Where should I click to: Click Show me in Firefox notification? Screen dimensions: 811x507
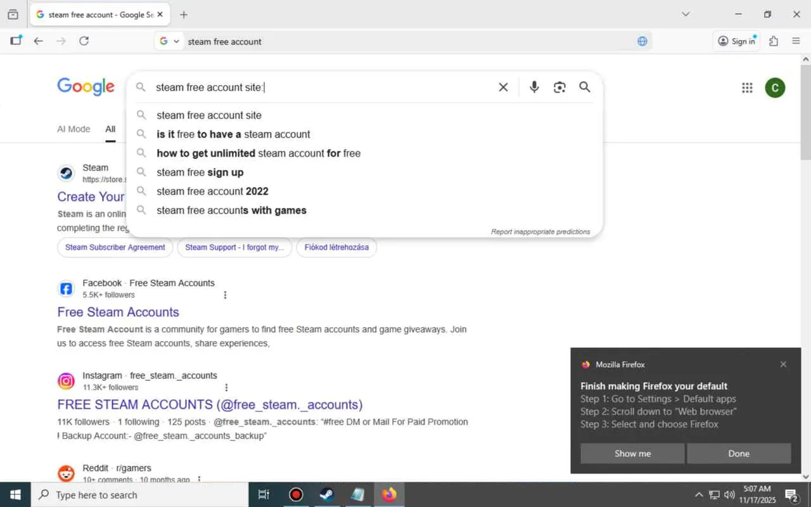[632, 453]
